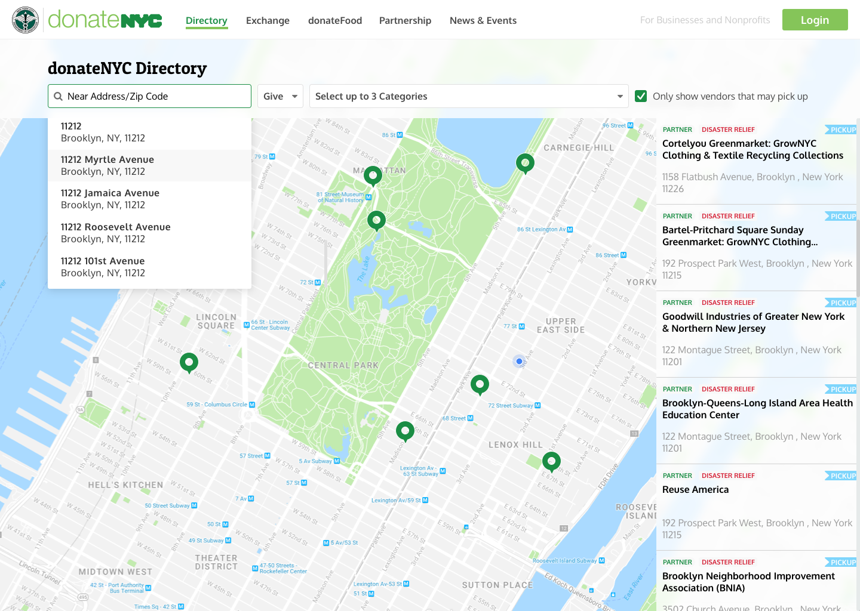Choose the '11212 Jamaica Avenue' suggestion
Screen dimensions: 860x611
click(x=149, y=199)
